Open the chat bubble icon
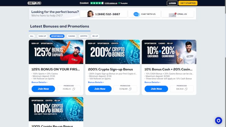The image size is (226, 127). 136,14
